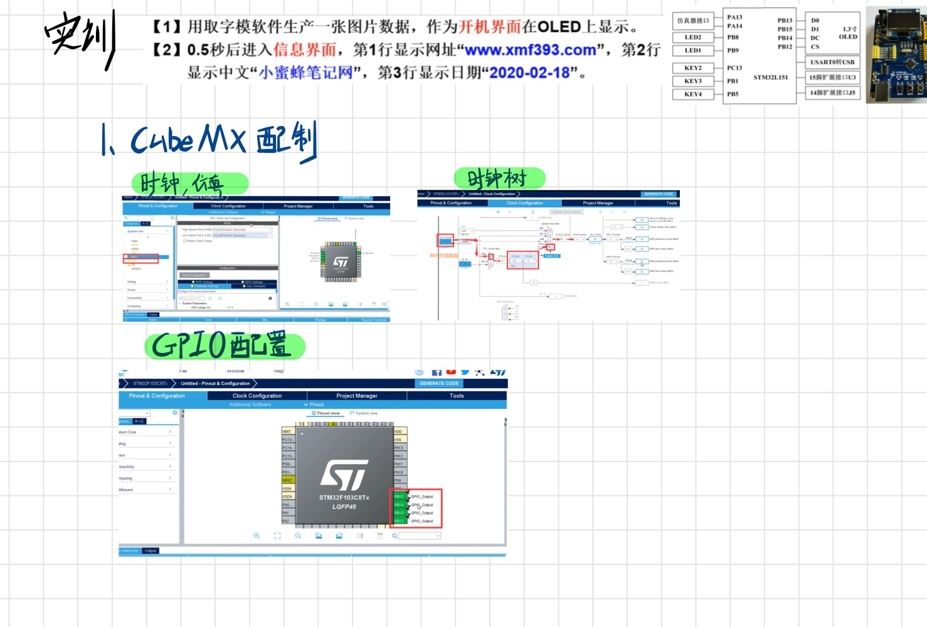The image size is (927, 627).
Task: Open the Facebook icon in the top toolbar
Action: pos(437,371)
